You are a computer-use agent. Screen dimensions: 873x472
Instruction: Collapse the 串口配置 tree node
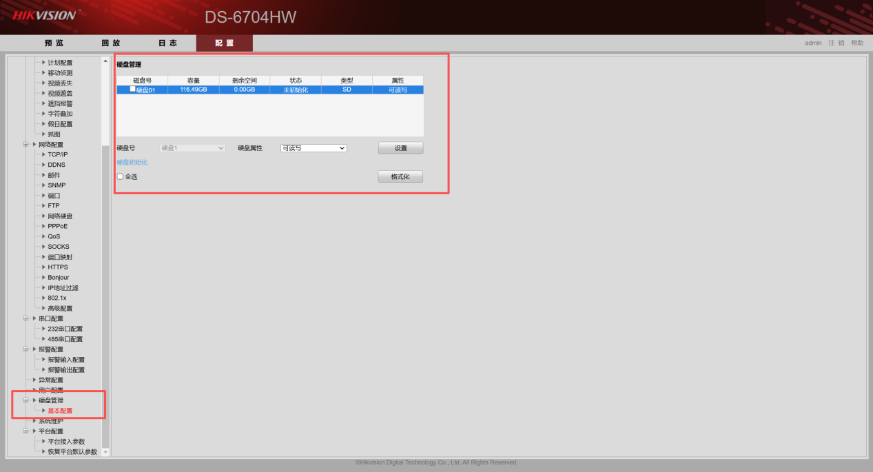(x=26, y=318)
